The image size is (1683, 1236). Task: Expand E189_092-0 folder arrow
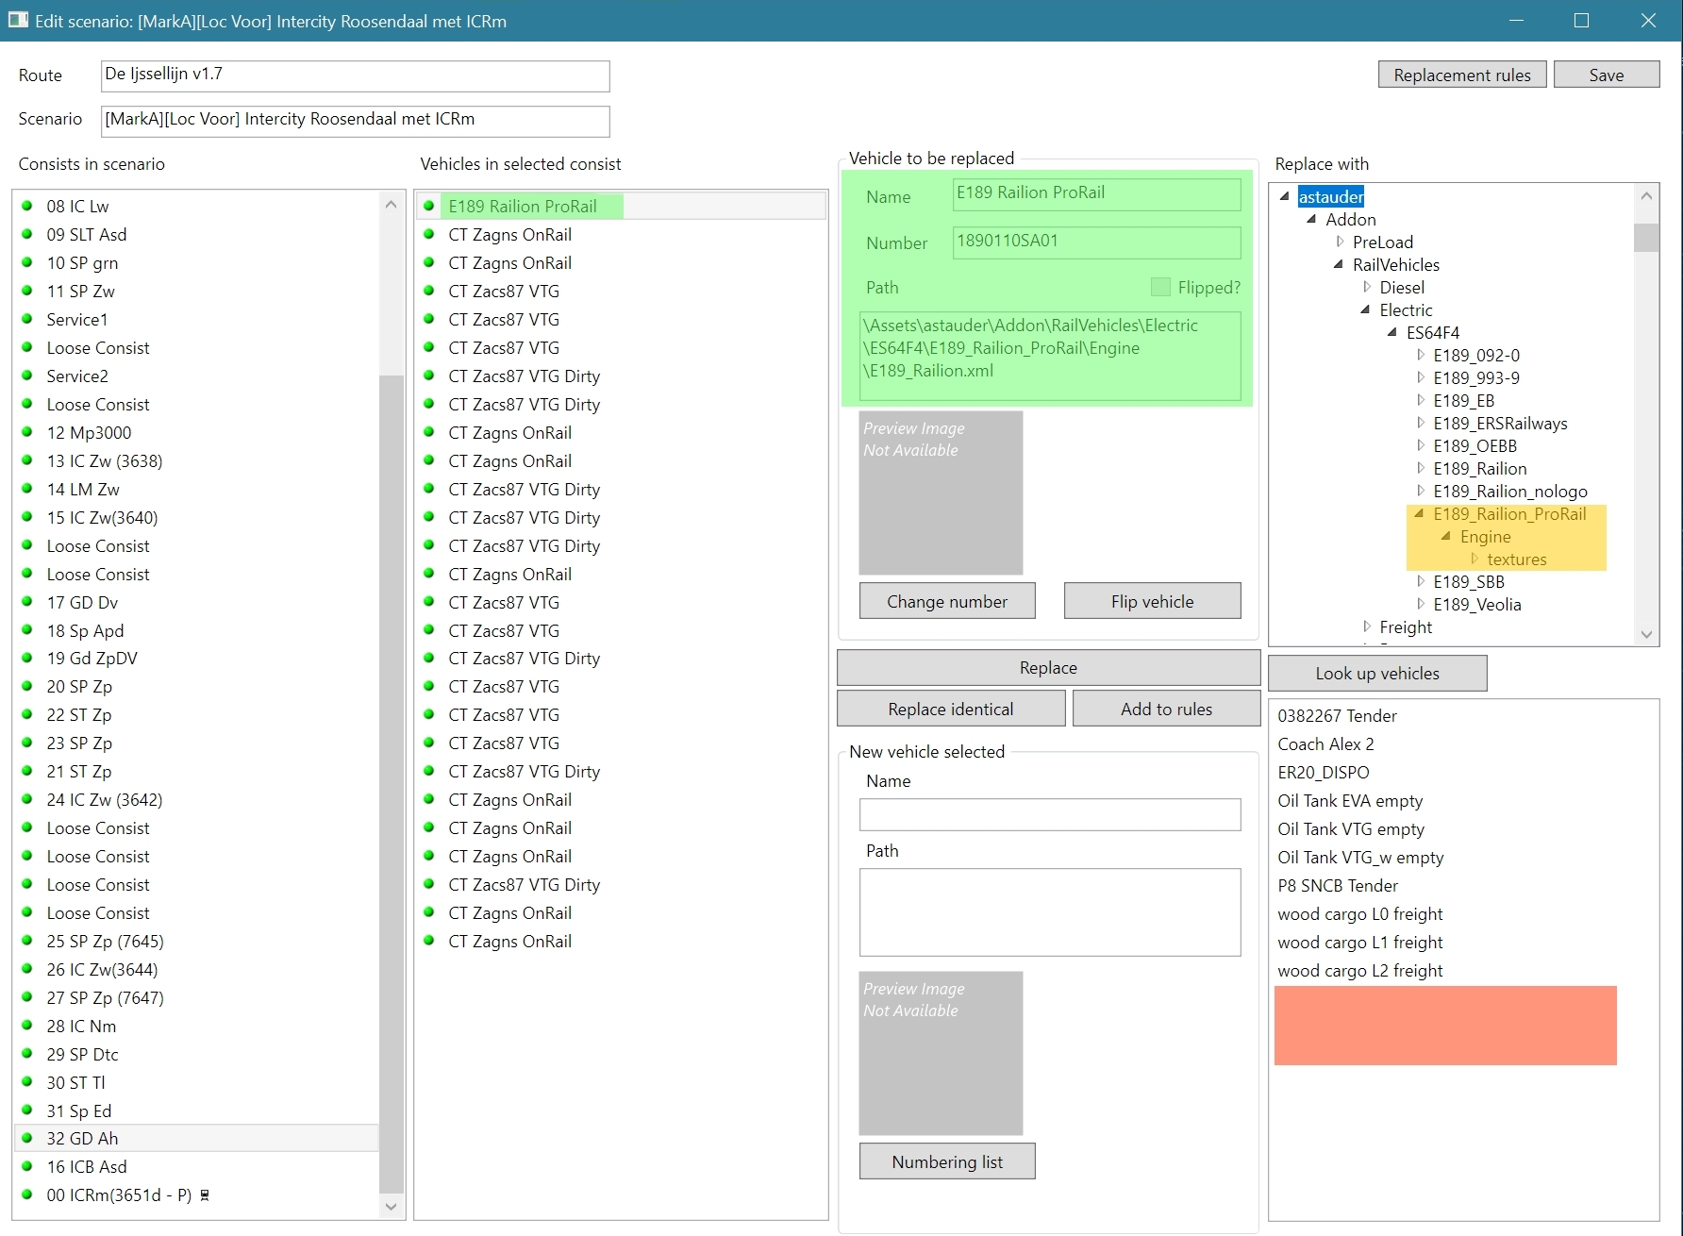[1420, 355]
